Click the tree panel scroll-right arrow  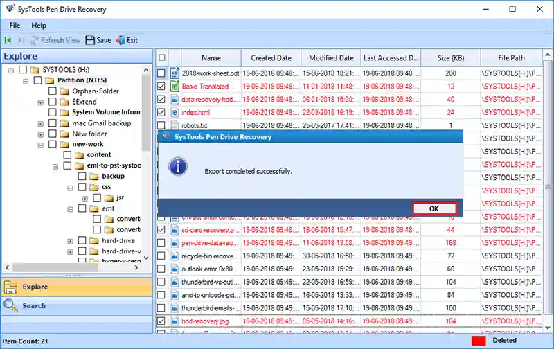(x=136, y=268)
